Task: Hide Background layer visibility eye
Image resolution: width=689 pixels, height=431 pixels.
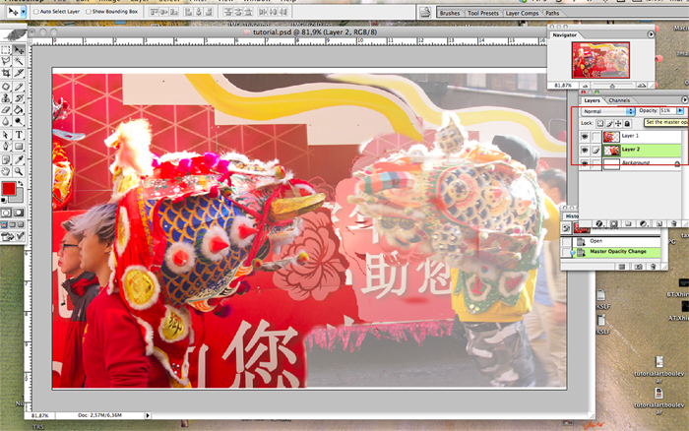Action: [585, 163]
